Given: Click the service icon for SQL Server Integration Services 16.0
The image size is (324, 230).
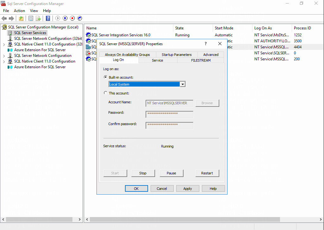Looking at the screenshot, I should click(x=89, y=35).
